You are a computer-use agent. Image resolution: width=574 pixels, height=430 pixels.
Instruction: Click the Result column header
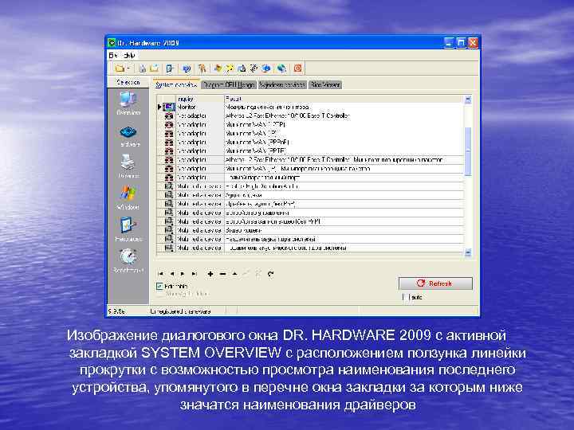click(x=344, y=99)
